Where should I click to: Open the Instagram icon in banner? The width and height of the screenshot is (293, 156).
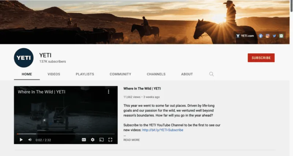tap(268, 36)
